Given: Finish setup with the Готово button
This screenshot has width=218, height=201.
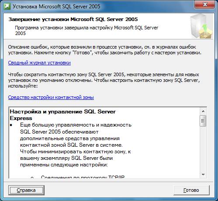Looking at the screenshot, I should point(191,190).
